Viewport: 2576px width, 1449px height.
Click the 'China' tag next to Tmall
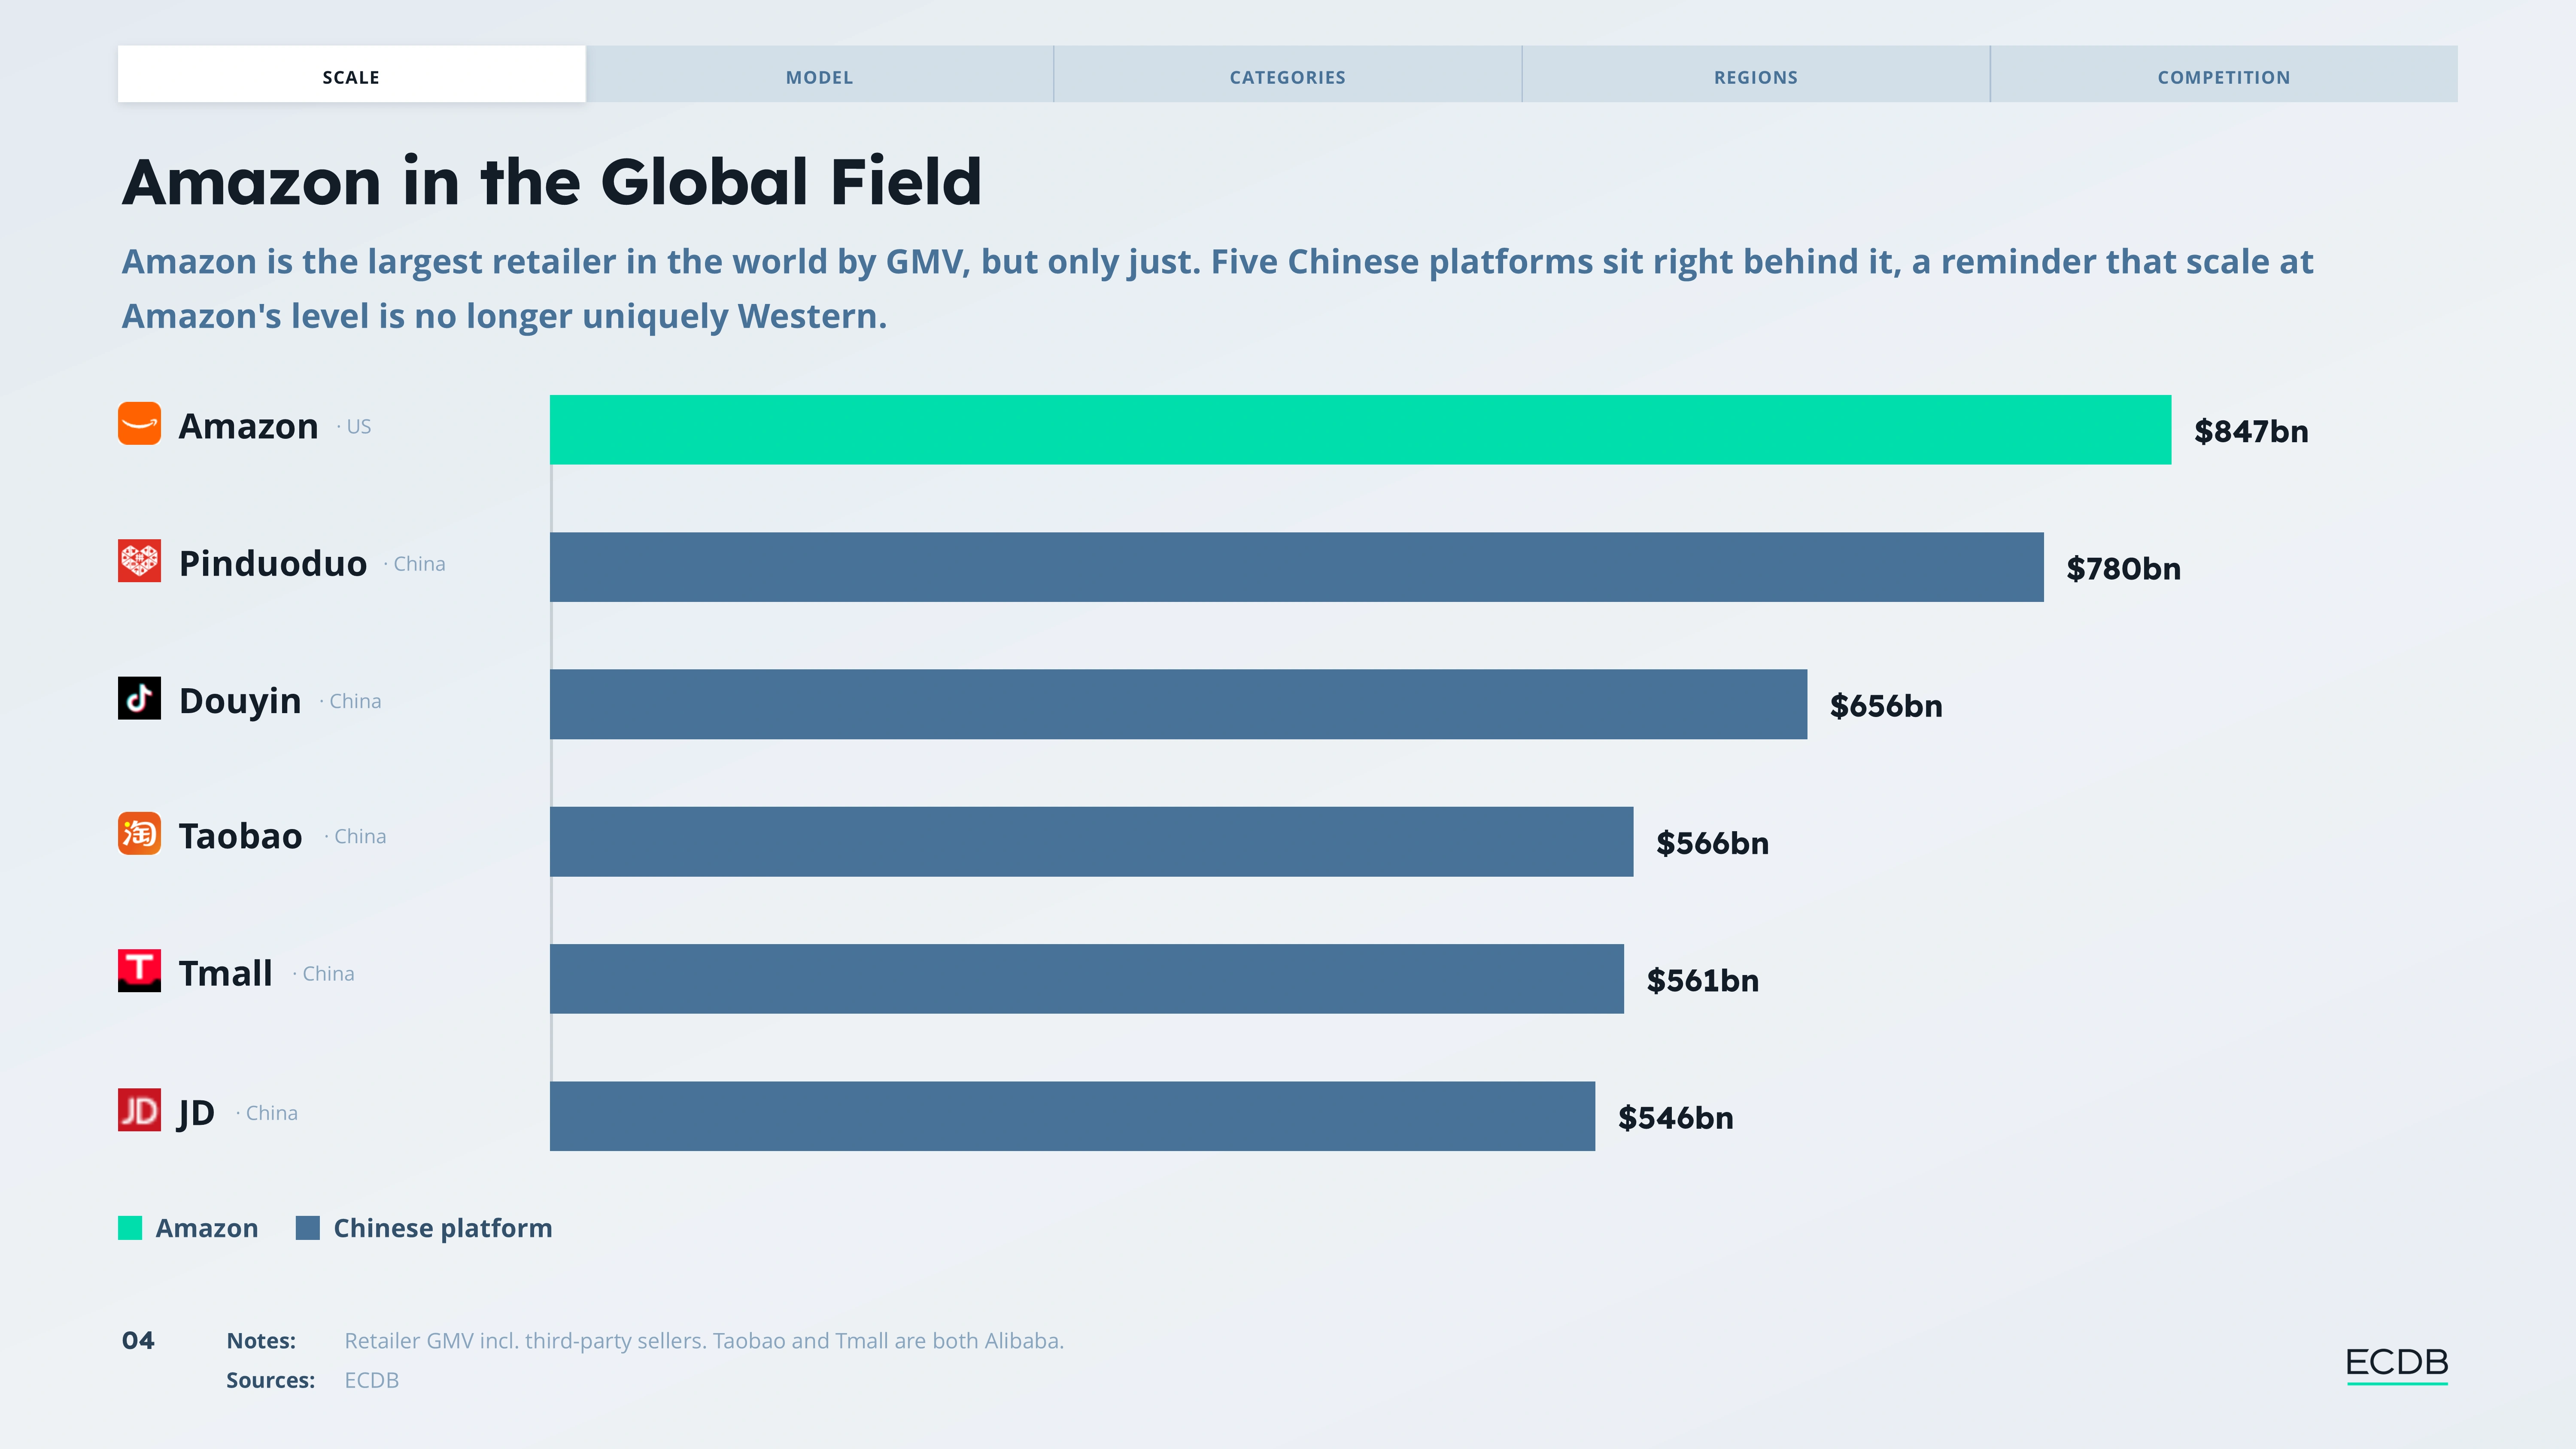[328, 974]
